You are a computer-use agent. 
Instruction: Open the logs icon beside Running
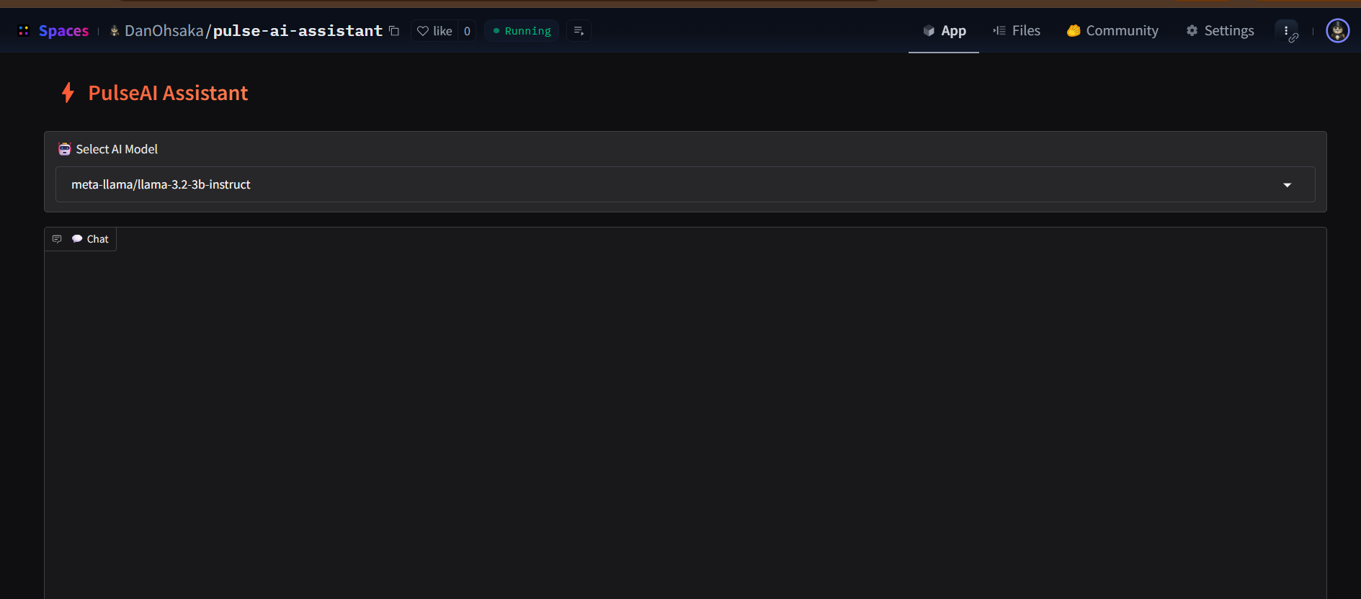579,30
